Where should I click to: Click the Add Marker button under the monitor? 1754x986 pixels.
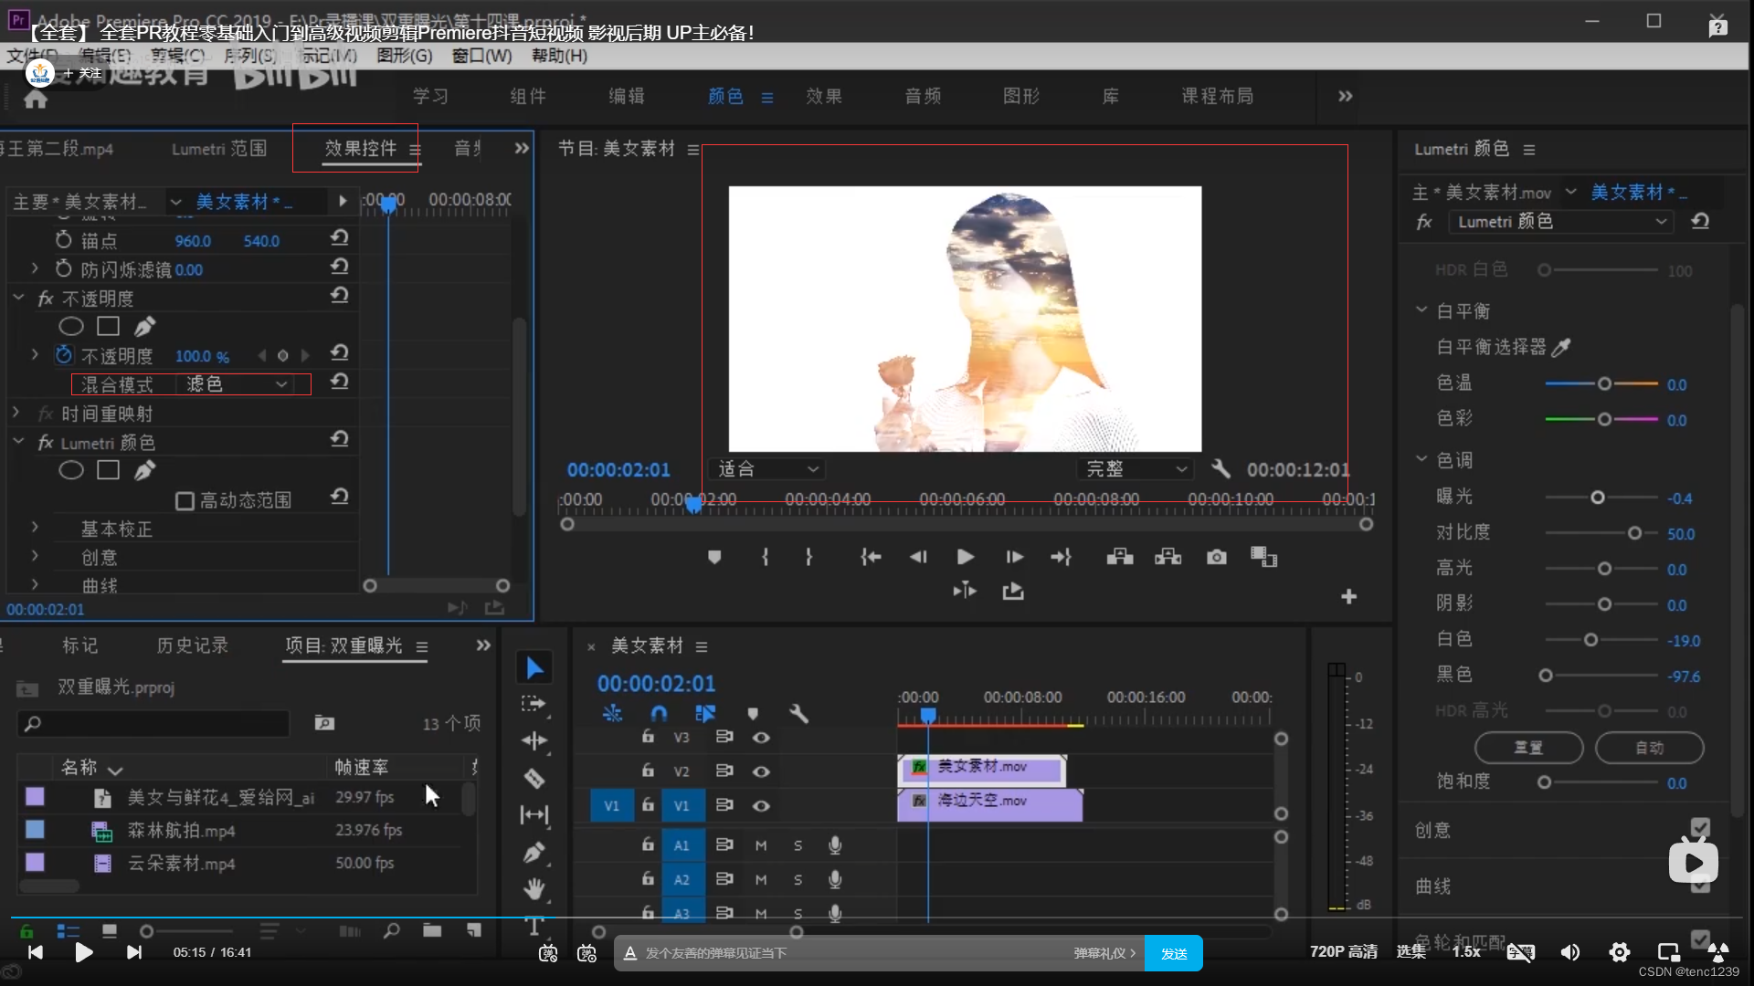(714, 557)
